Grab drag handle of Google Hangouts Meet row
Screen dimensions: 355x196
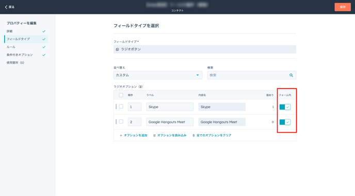116,122
